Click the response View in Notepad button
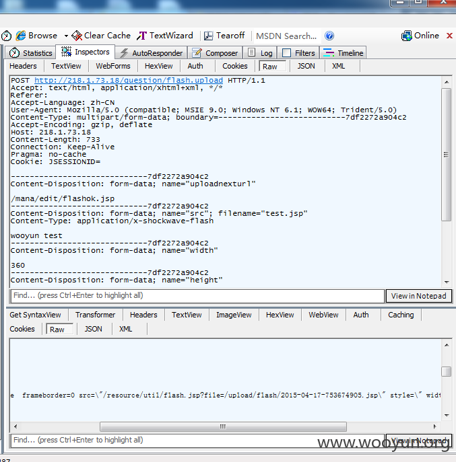The image size is (456, 462). point(418,440)
